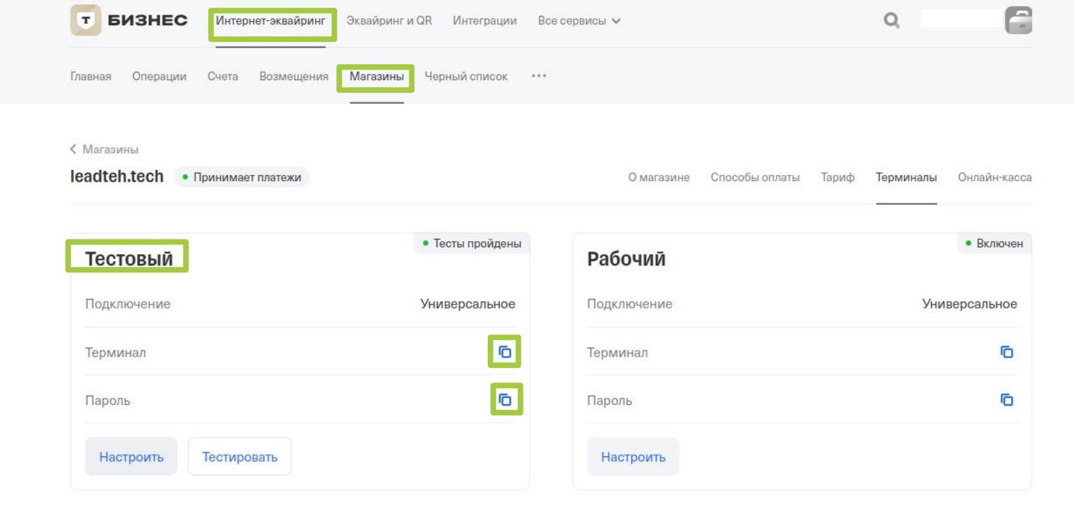Click «Тестировать» button
The height and width of the screenshot is (524, 1074).
point(240,457)
